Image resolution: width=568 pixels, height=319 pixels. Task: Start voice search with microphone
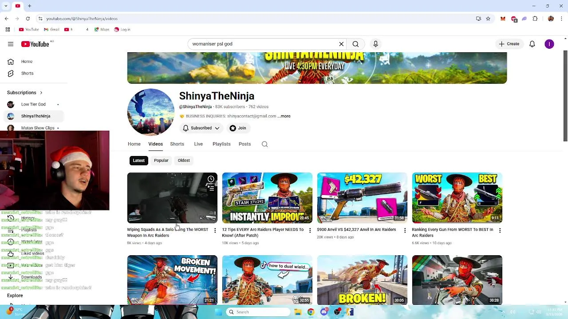click(x=375, y=44)
